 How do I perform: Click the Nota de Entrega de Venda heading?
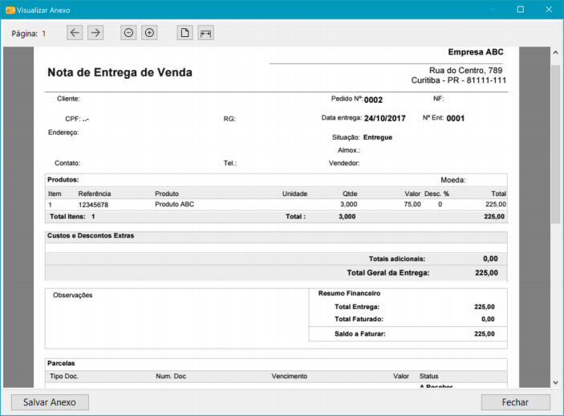coord(120,73)
